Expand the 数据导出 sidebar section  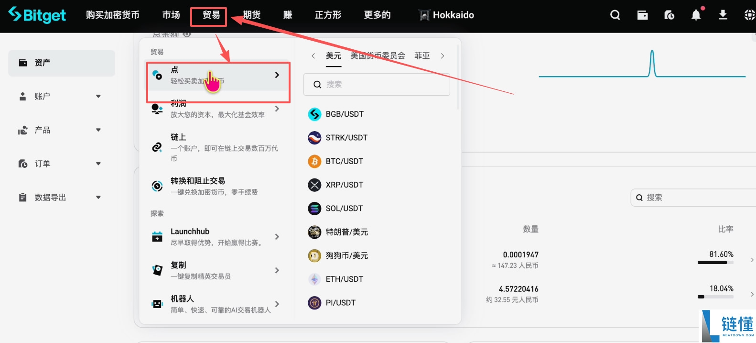coord(98,197)
